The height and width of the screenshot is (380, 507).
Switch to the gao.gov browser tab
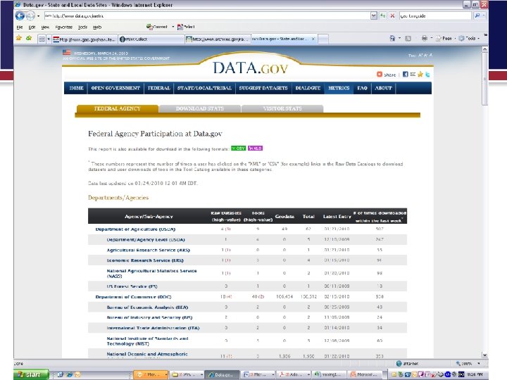point(84,39)
